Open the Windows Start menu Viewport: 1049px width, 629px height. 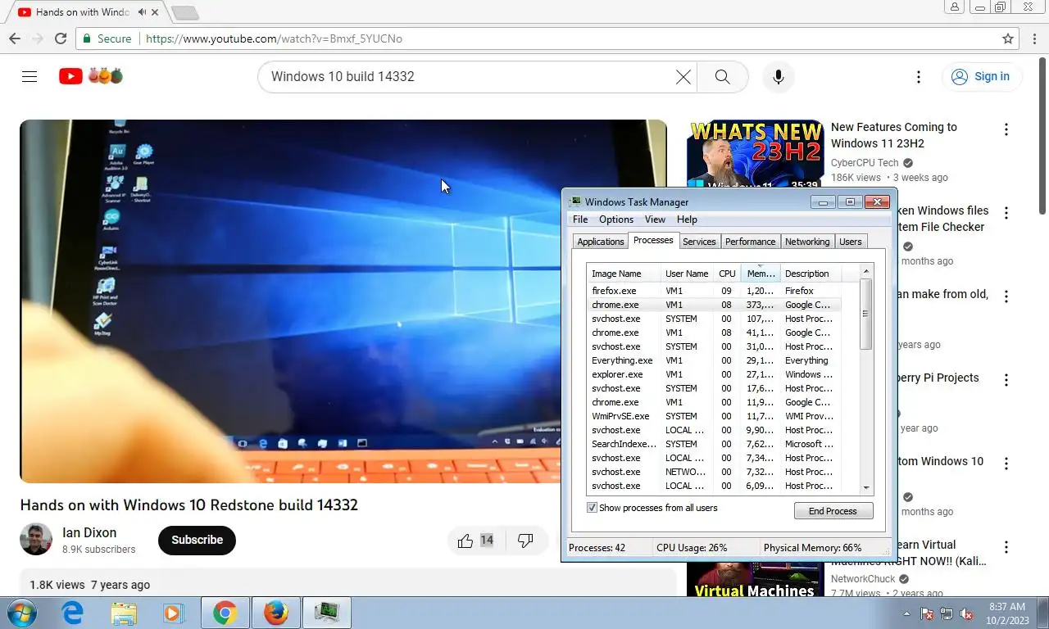click(22, 613)
